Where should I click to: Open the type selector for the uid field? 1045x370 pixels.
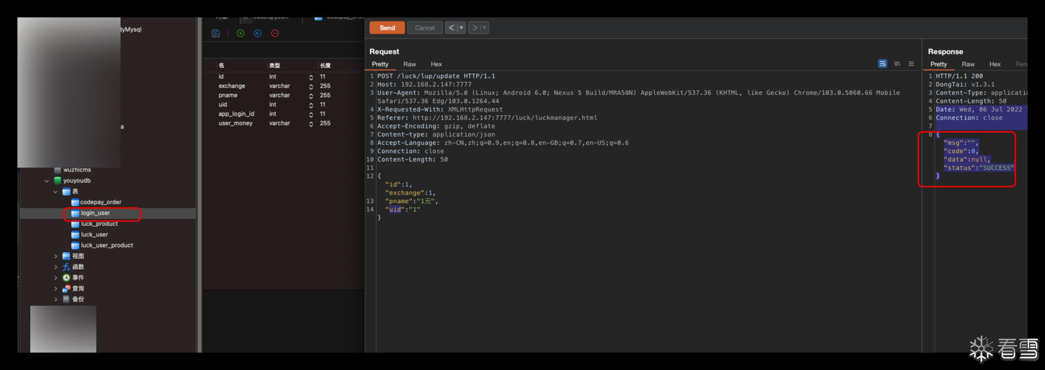click(x=311, y=105)
